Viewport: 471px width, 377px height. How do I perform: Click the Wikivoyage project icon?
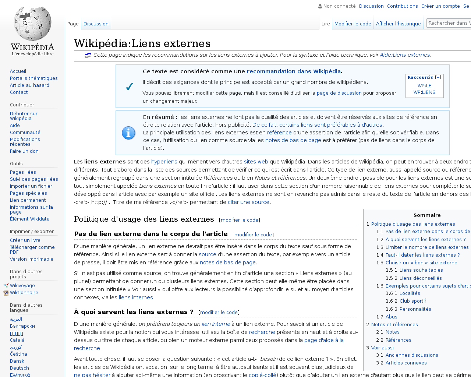point(6,286)
